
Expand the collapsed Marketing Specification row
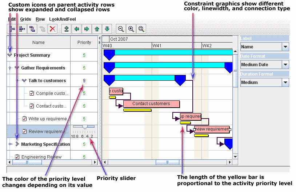17,144
